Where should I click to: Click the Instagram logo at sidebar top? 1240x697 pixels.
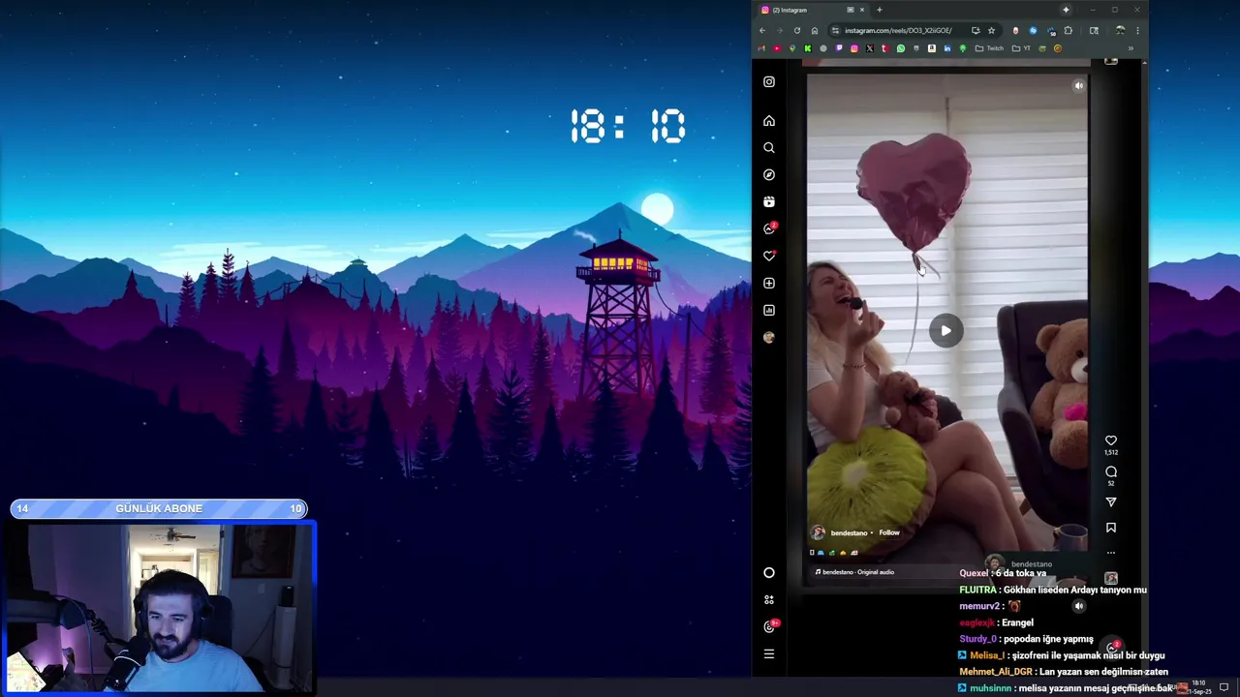(x=769, y=82)
